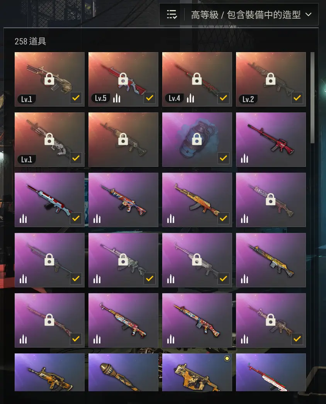326x404 pixels.
Task: Click the Lv.1 badge on first weapon skin
Action: [x=27, y=99]
